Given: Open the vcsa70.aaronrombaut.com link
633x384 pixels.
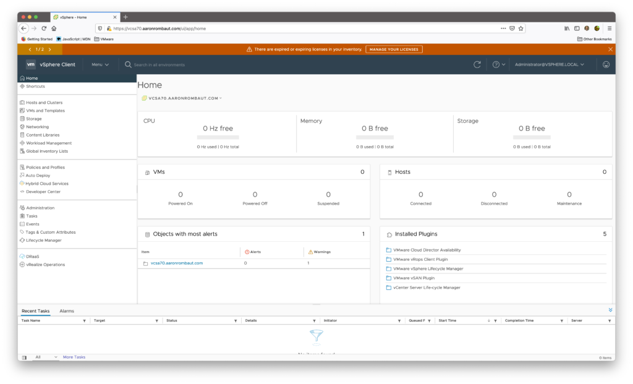Looking at the screenshot, I should 177,263.
